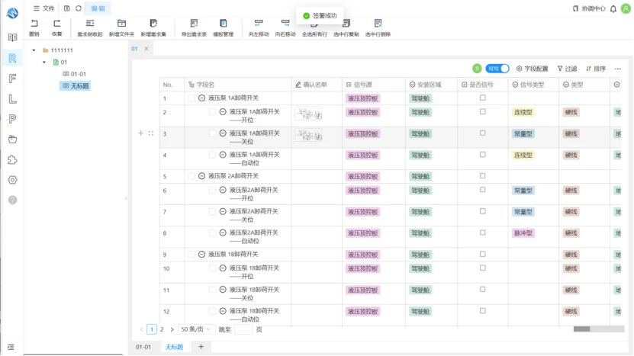This screenshot has height=356, width=634.
Task: Select the row checkbox for 液压泵 1A卸荷开关 row 1
Action: pyautogui.click(x=191, y=98)
